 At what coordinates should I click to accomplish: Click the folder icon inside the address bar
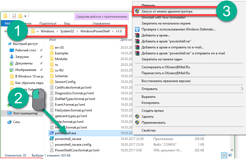pyautogui.click(x=33, y=31)
